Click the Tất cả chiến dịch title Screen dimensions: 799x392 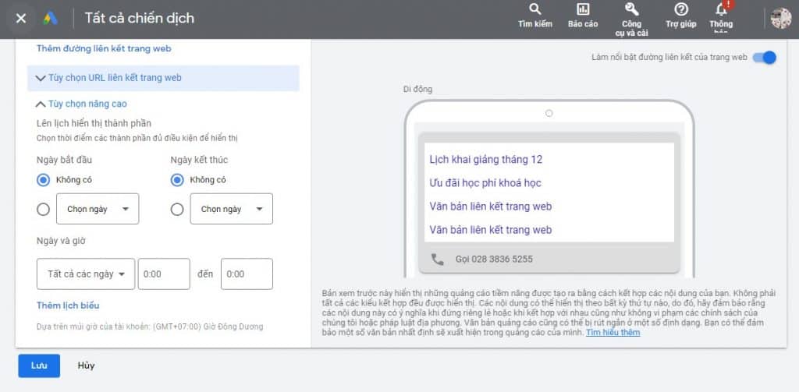[x=139, y=19]
